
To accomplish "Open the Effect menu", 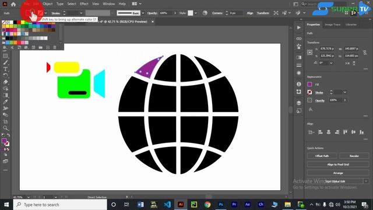I will pyautogui.click(x=84, y=4).
